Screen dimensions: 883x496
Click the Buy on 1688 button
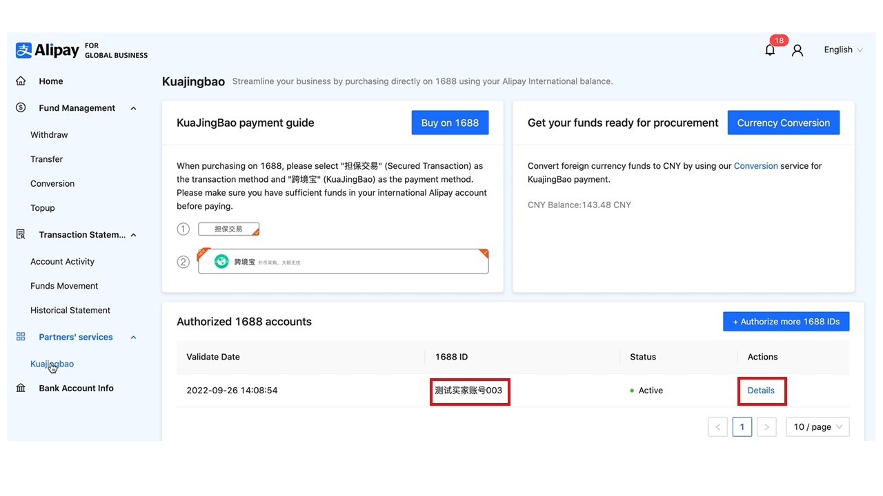point(450,123)
